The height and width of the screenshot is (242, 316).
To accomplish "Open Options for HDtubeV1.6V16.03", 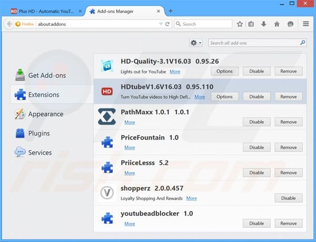I will click(x=224, y=97).
